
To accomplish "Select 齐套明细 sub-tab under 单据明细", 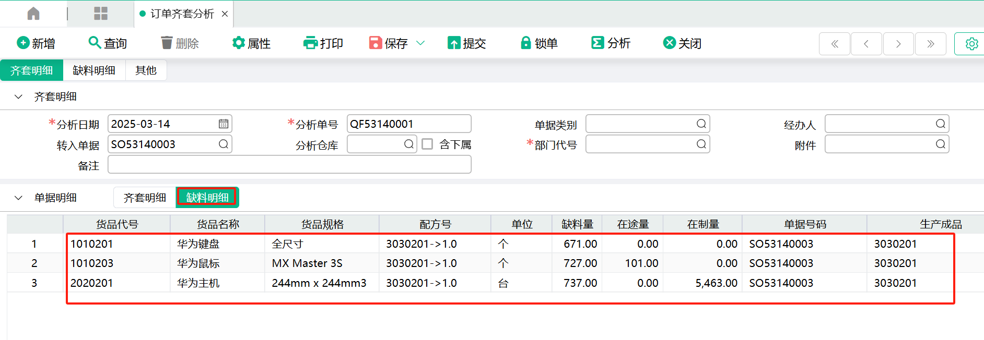I will coord(145,198).
